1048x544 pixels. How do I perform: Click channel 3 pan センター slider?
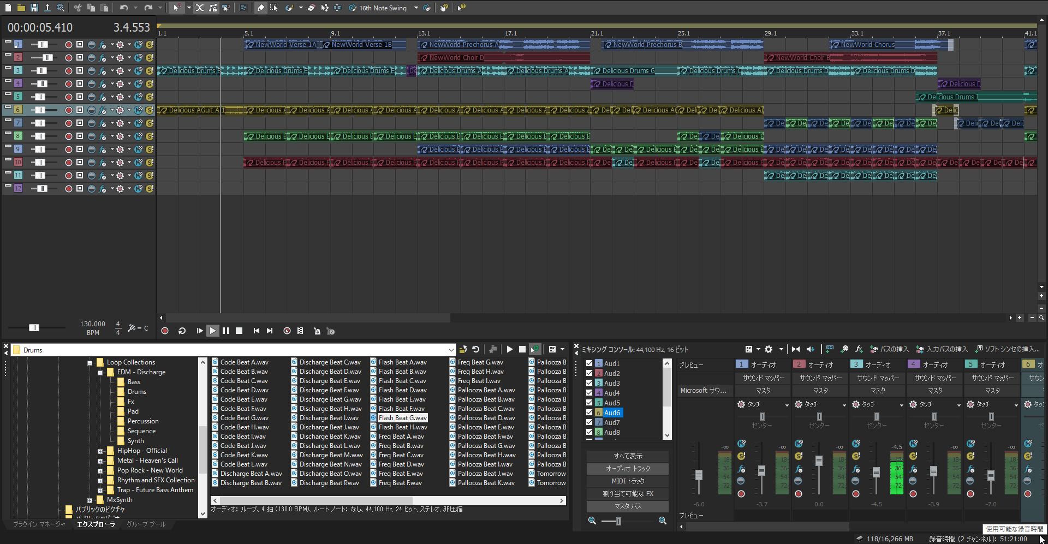click(877, 417)
